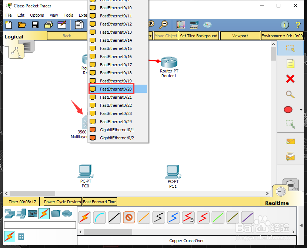Image resolution: width=307 pixels, height=248 pixels.
Task: Select the orange Fiber cable
Action: point(144,217)
